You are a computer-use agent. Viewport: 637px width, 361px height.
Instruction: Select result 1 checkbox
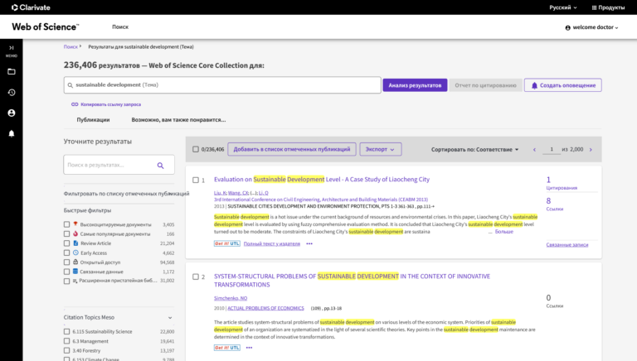[x=196, y=180]
